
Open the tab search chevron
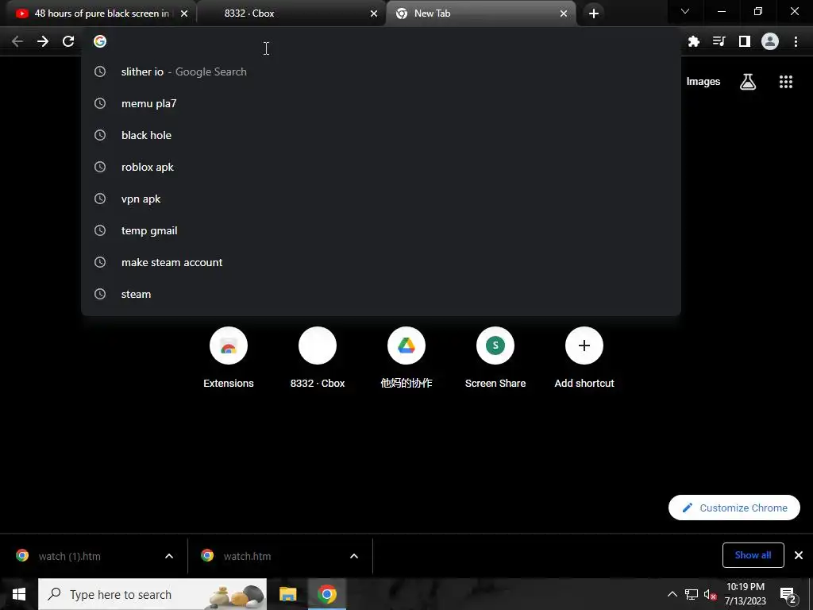(x=685, y=11)
